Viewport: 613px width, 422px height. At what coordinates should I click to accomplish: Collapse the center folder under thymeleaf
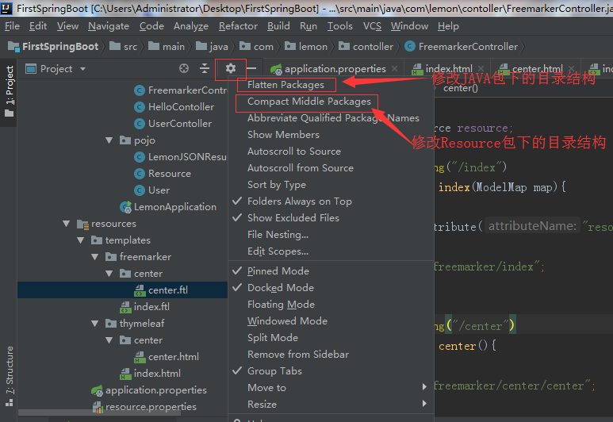point(109,340)
